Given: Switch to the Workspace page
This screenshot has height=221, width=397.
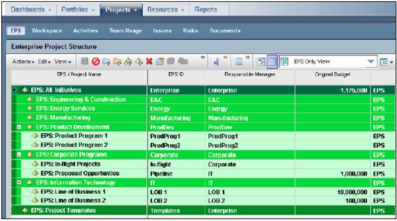Looking at the screenshot, I should coord(47,31).
